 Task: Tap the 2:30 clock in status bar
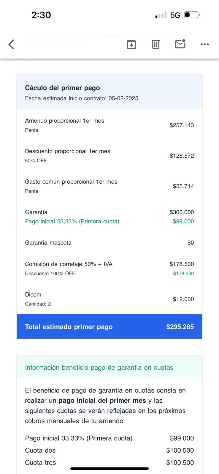tap(41, 15)
